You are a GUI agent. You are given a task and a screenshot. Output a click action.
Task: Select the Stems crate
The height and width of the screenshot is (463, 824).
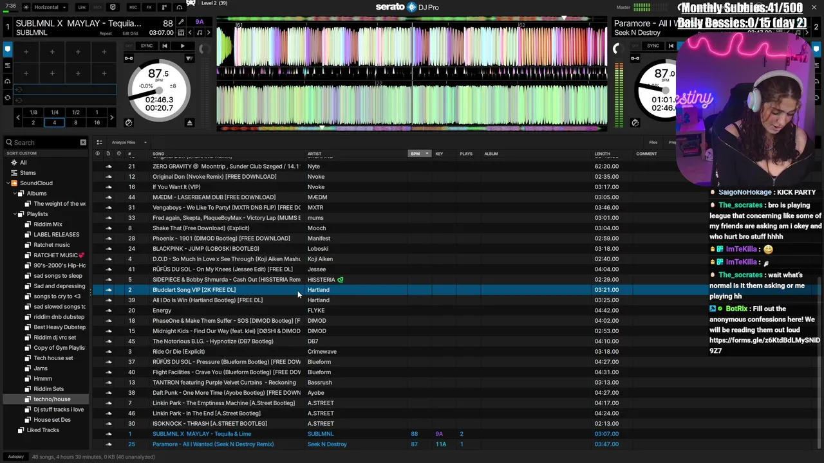28,173
